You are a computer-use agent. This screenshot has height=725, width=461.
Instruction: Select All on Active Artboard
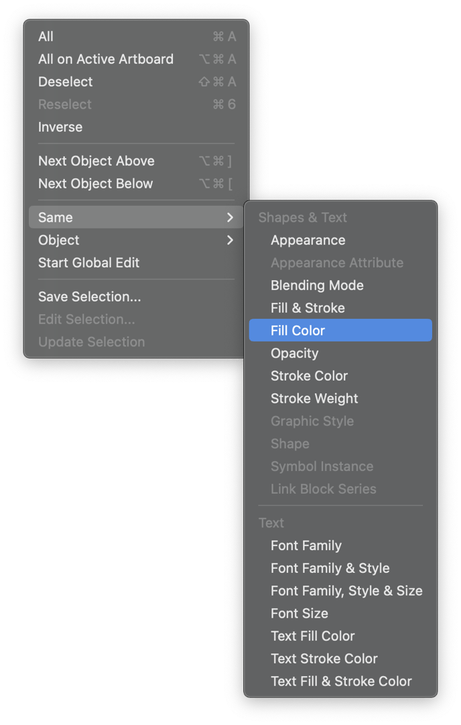click(x=106, y=59)
